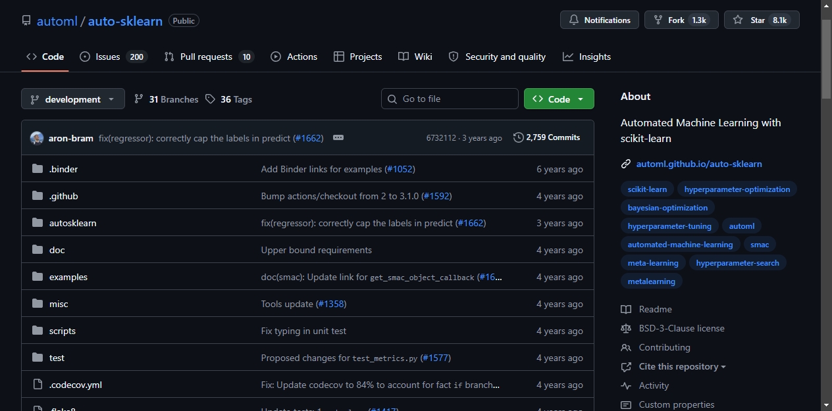Select the meta-learning topic tag
Screen dimensions: 832x411
tap(653, 263)
